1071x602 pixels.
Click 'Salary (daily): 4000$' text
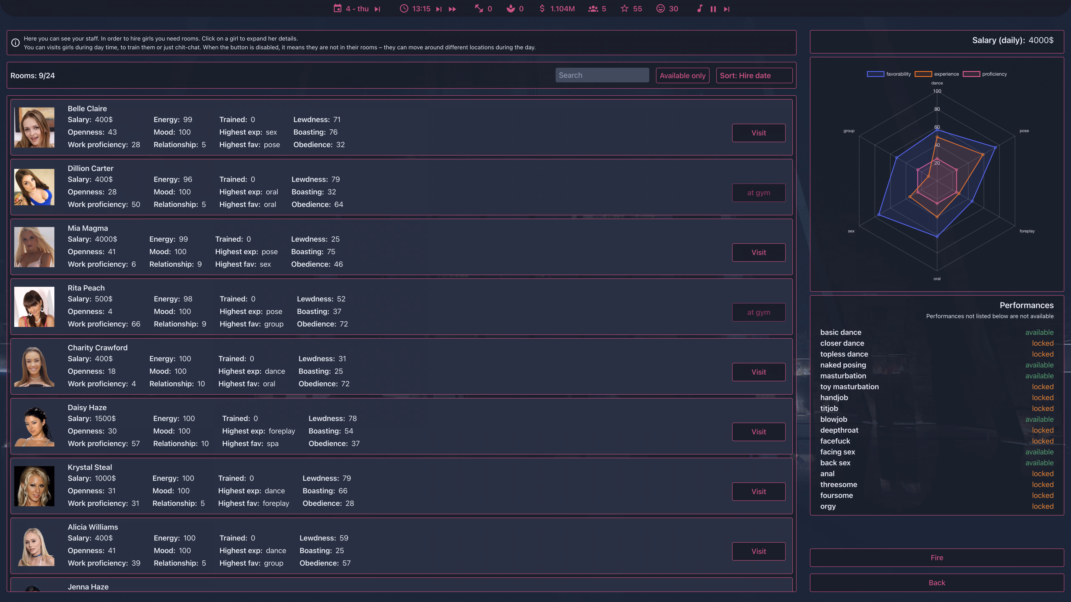point(1012,40)
